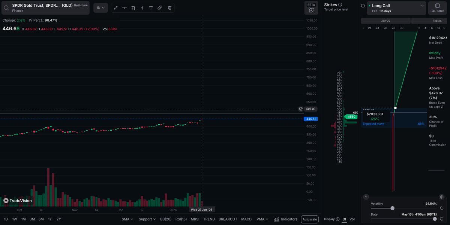The height and width of the screenshot is (225, 450).
Task: Delete drawings with the trash icon
Action: tap(169, 7)
